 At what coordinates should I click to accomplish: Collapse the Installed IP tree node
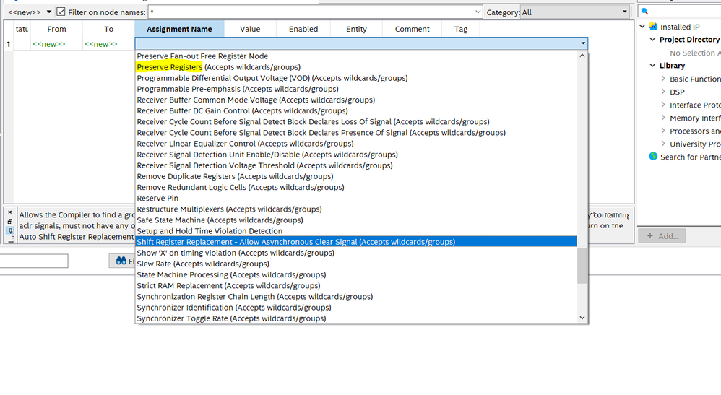pos(642,26)
